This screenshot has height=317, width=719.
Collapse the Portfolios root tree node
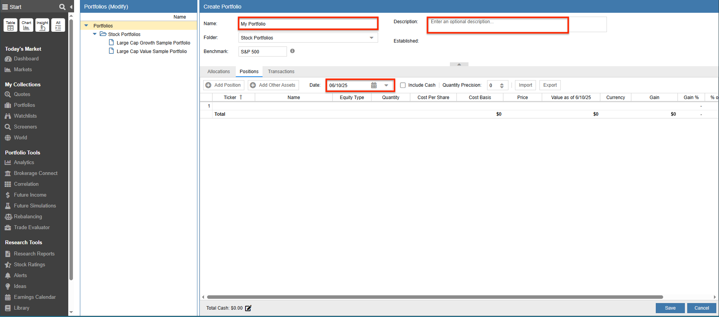(x=86, y=26)
